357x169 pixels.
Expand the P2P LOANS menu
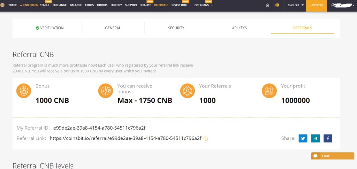tap(204, 5)
